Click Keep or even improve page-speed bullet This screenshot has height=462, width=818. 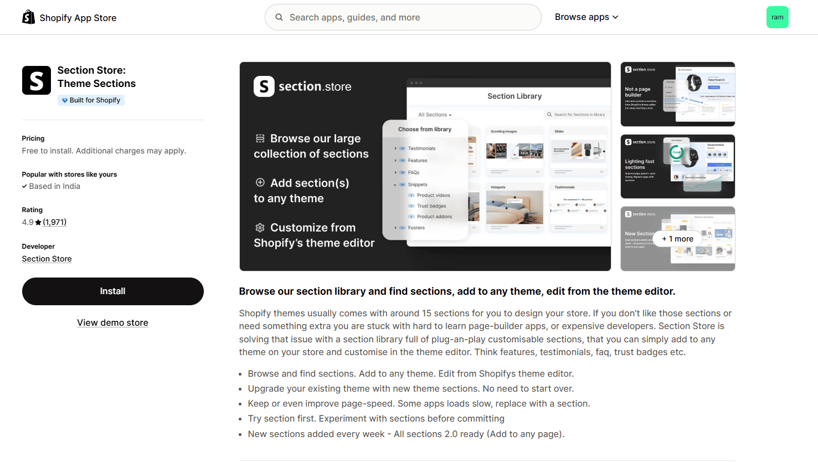point(419,404)
